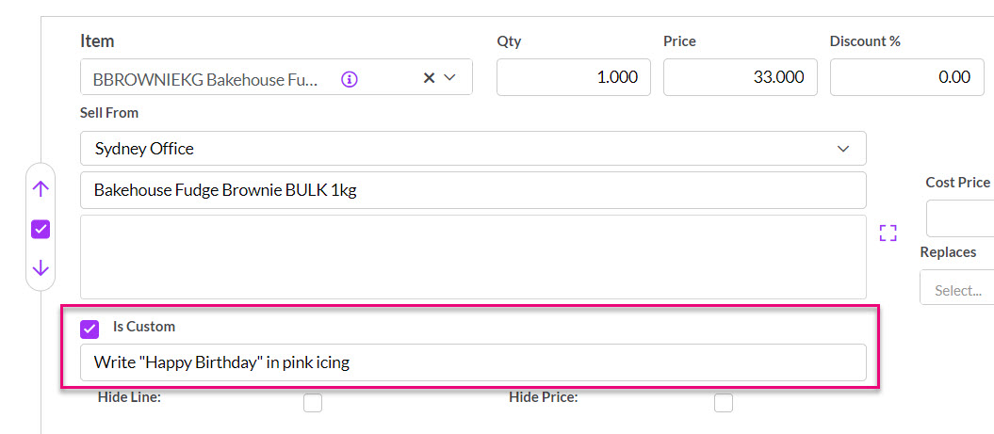This screenshot has height=434, width=994.
Task: Click the BBROWNIEKG item combo box
Action: pyautogui.click(x=276, y=77)
